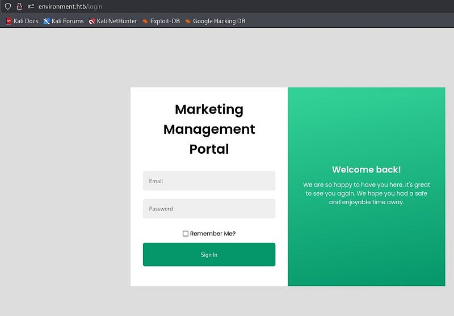
Task: Click the "Welcome back!" heading
Action: (x=366, y=170)
